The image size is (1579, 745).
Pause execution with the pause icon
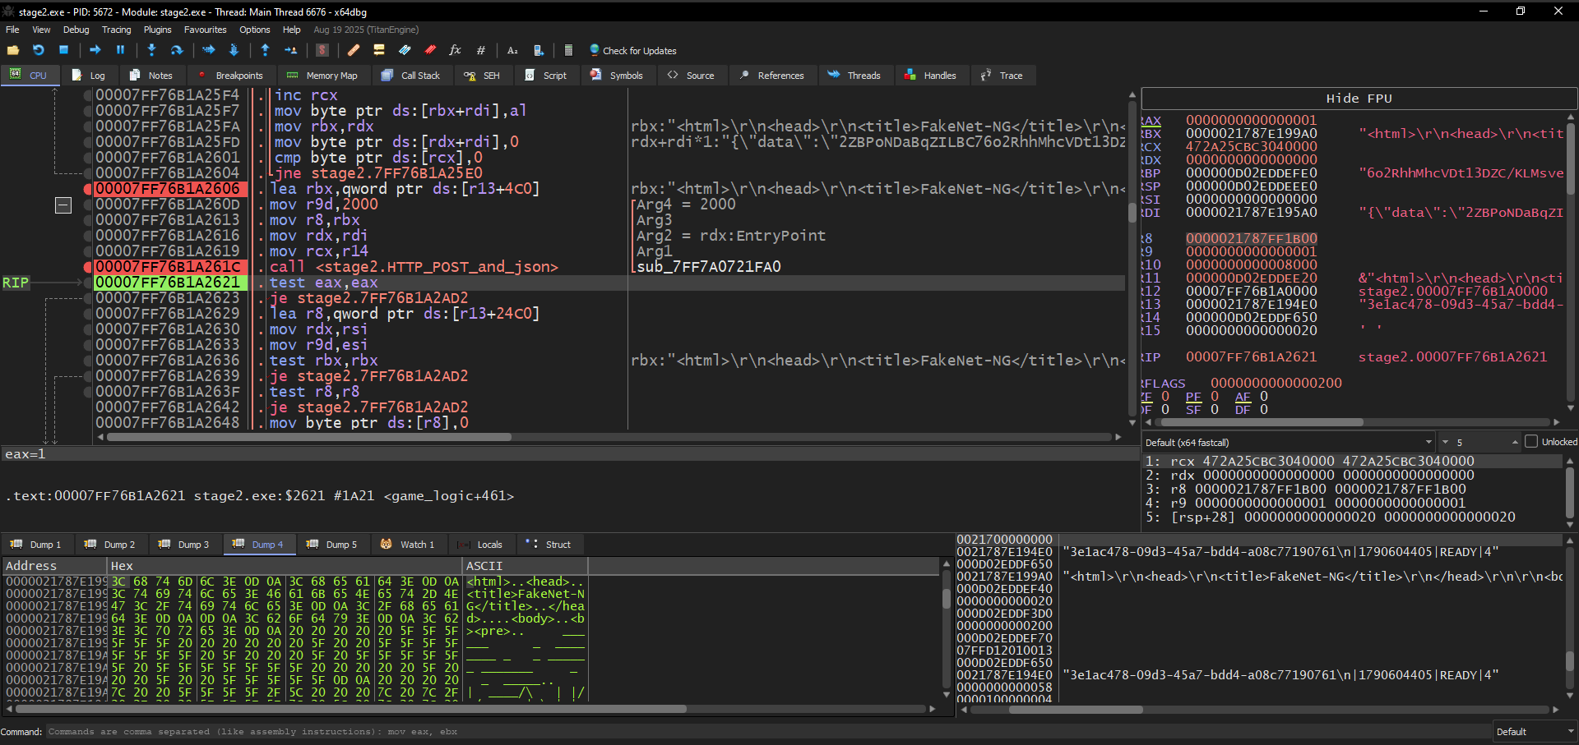120,50
